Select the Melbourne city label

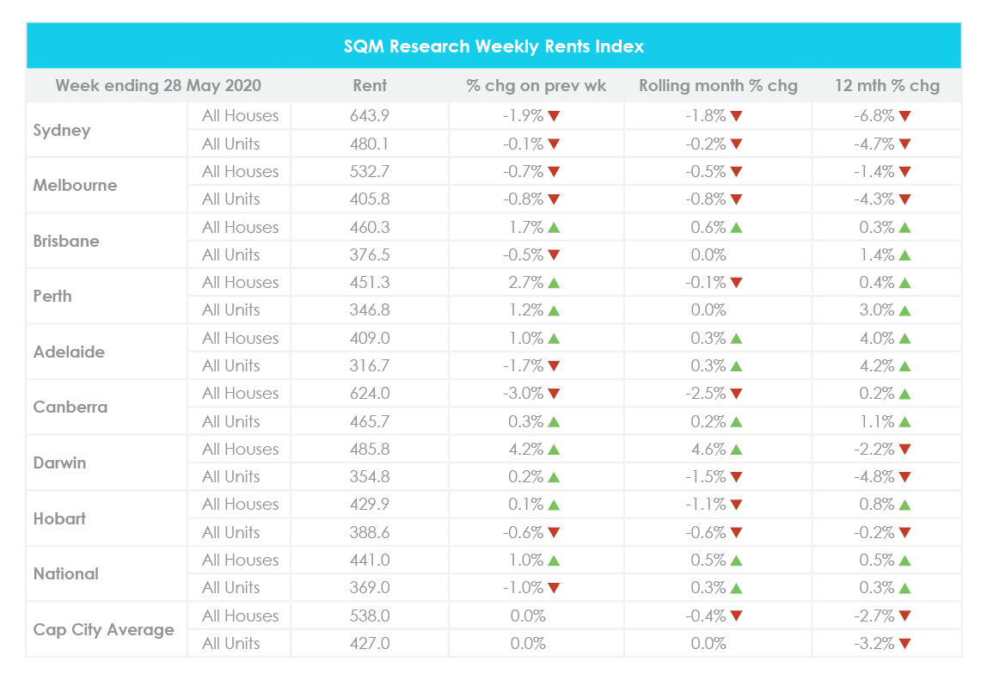click(75, 185)
